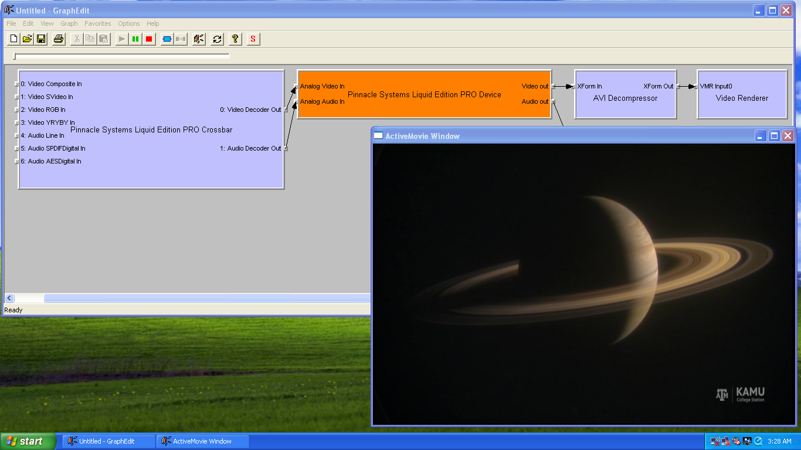The image size is (801, 450).
Task: Click the Audio SPDIFDigital In pin
Action: click(16, 148)
